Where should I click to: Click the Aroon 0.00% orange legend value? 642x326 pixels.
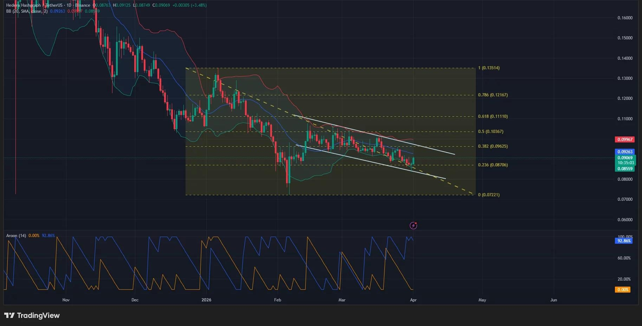[34, 236]
